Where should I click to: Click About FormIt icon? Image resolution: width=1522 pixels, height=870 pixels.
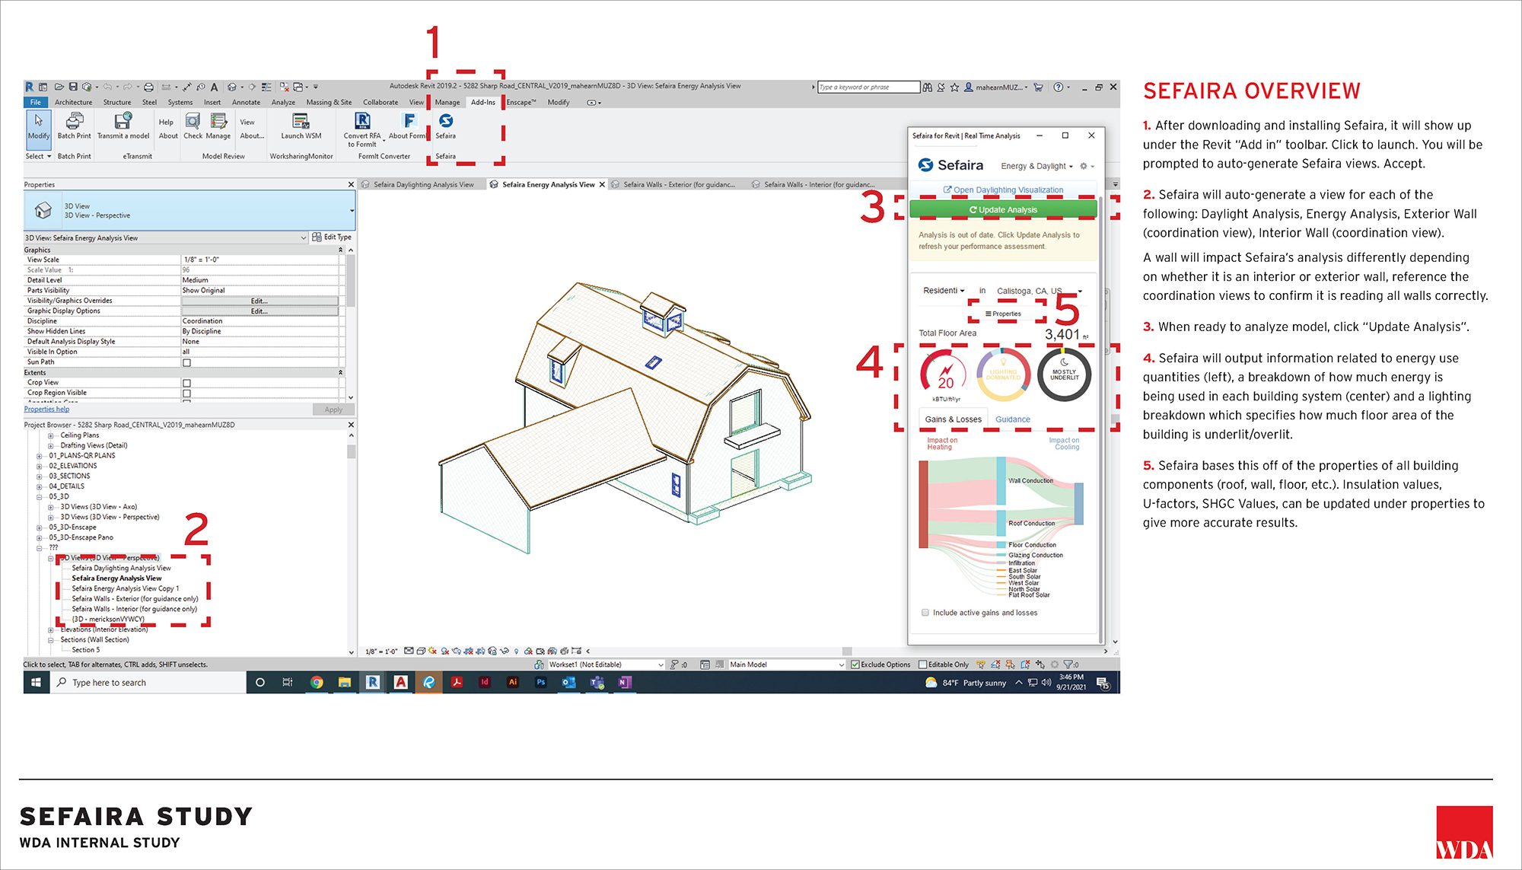click(x=409, y=121)
